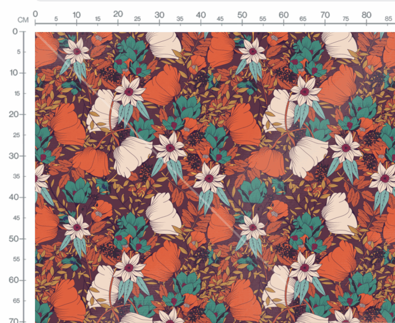Image resolution: width=395 pixels, height=323 pixels.
Task: Click the 20 mark on the horizontal ruler
Action: coord(118,14)
